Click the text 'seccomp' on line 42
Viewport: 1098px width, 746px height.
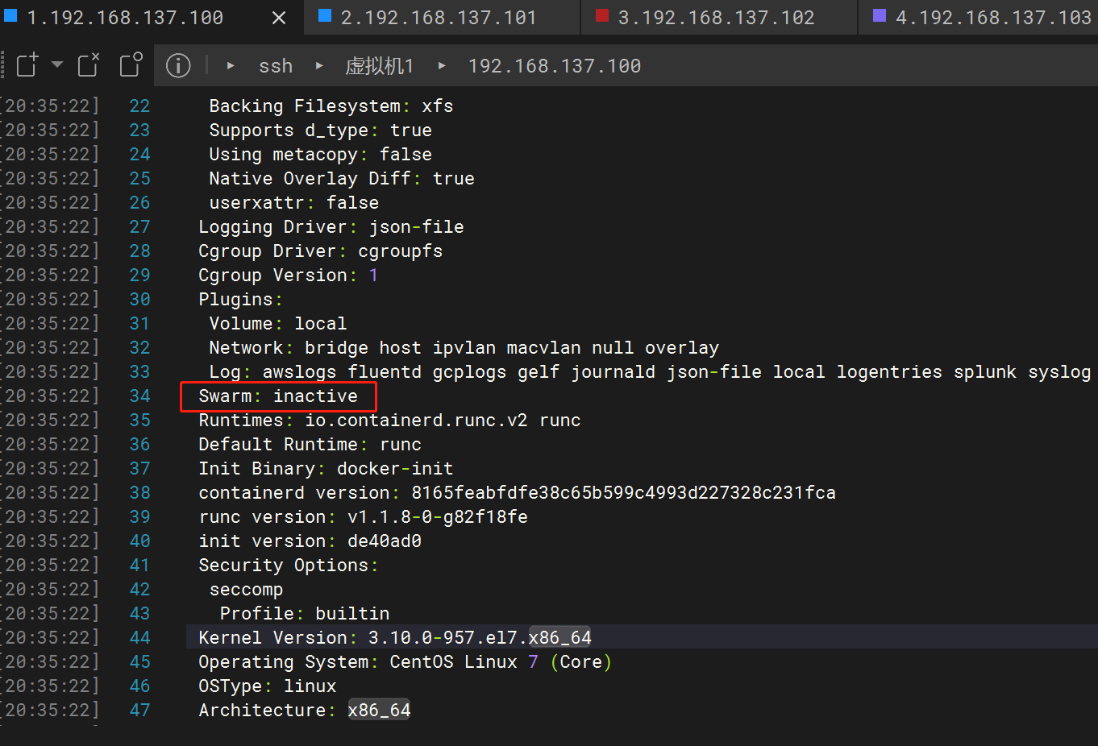[246, 589]
